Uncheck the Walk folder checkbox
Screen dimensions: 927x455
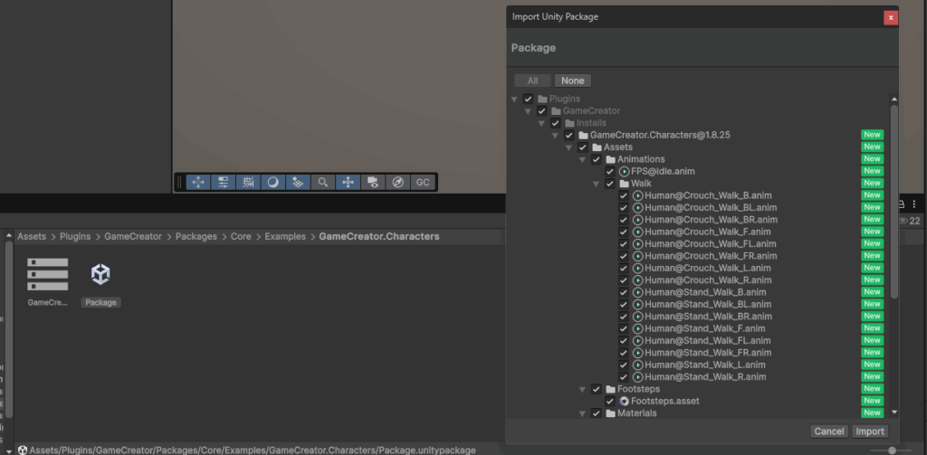pos(609,184)
